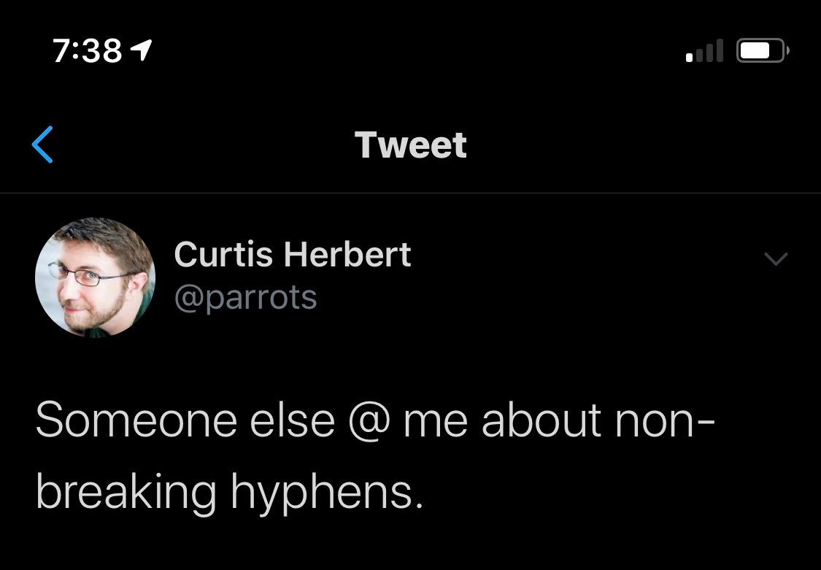
Task: Tap the 7:38 status bar clock
Action: click(87, 50)
